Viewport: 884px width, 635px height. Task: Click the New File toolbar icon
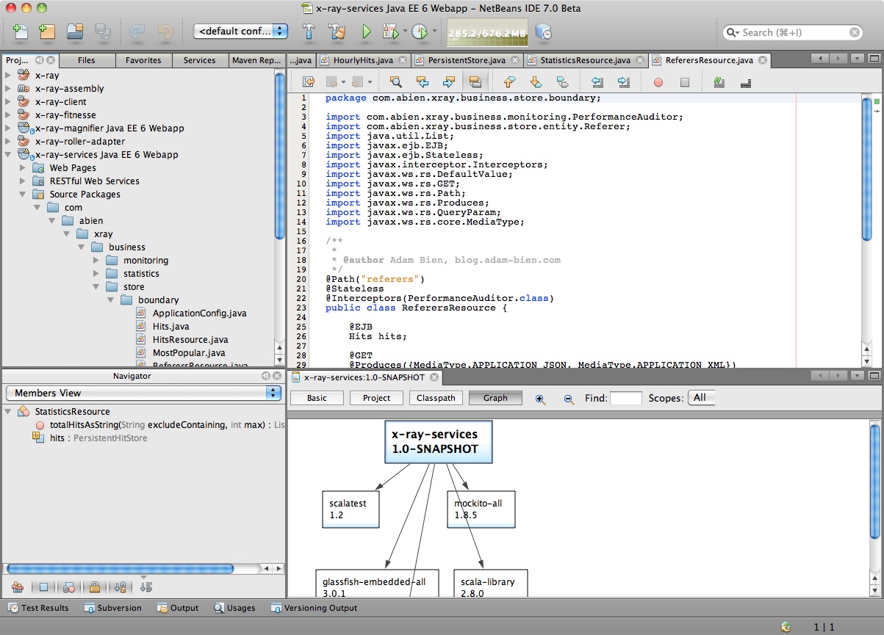tap(21, 32)
